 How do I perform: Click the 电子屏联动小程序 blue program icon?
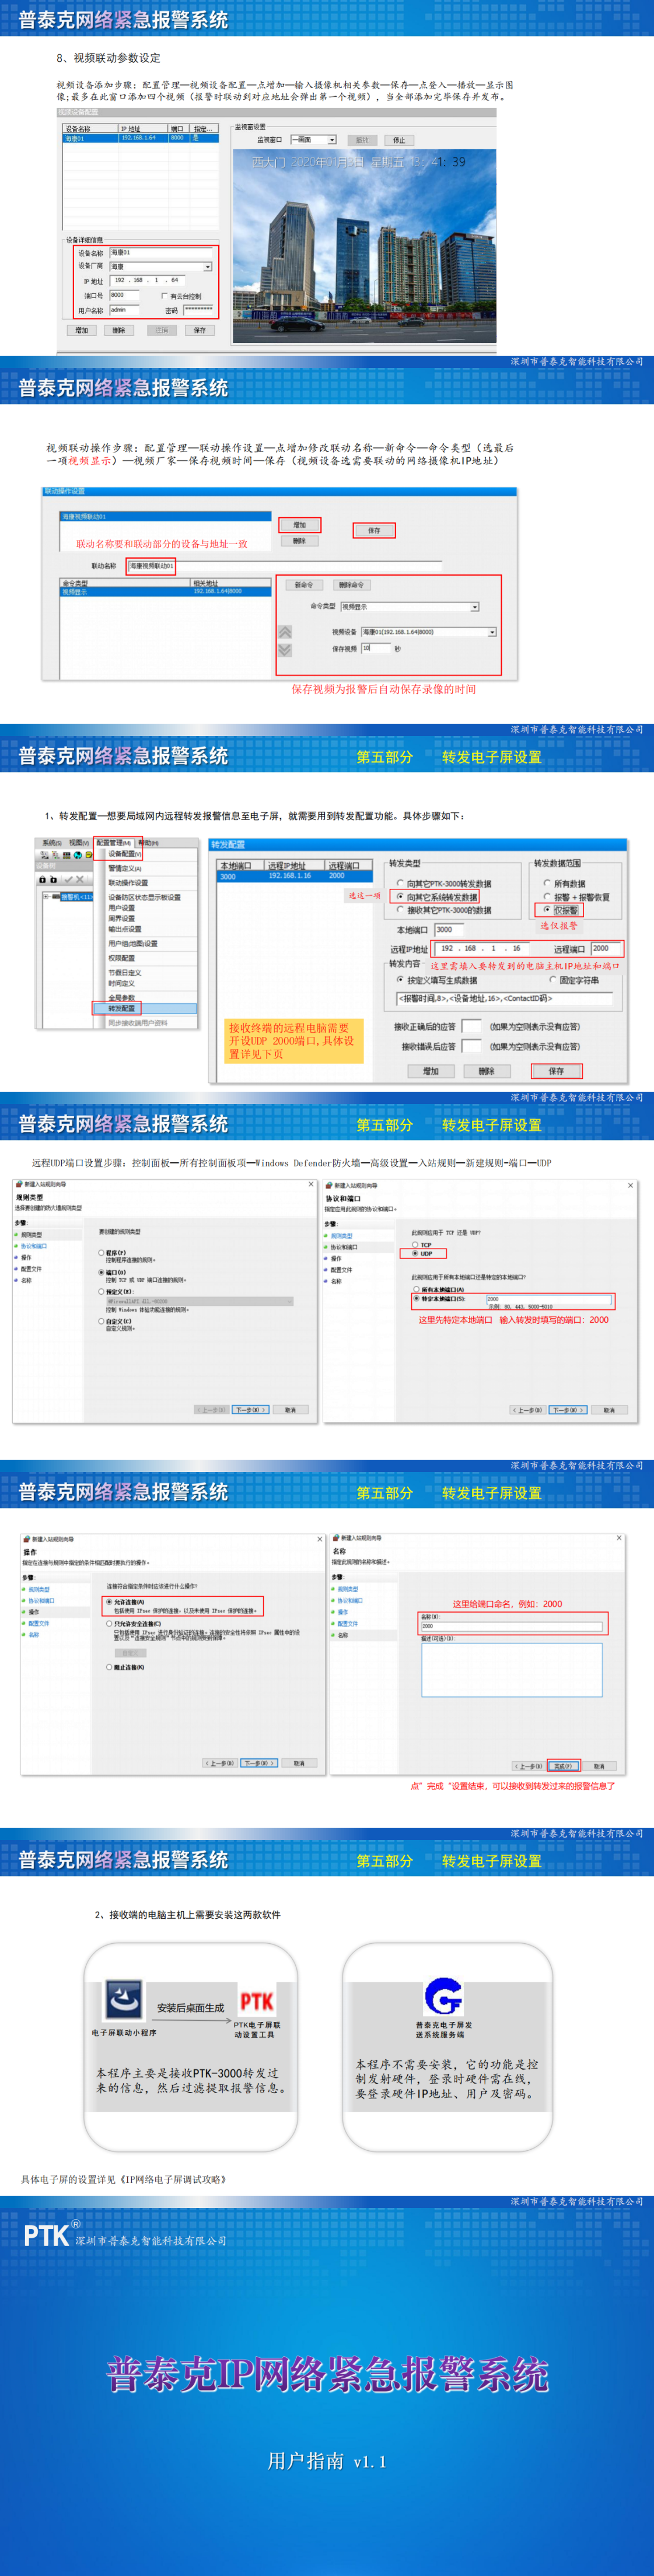pos(123,2000)
